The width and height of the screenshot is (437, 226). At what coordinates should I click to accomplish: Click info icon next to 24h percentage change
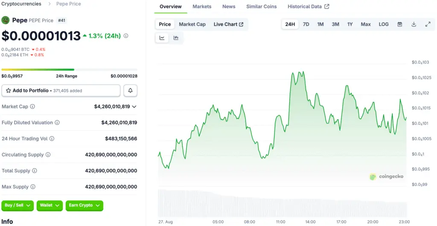click(126, 36)
